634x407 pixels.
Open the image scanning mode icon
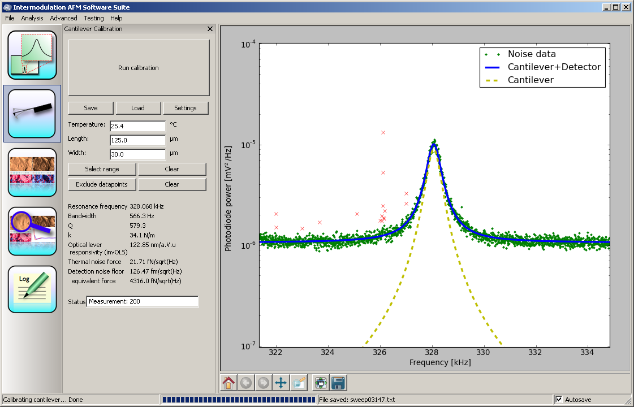tap(32, 172)
